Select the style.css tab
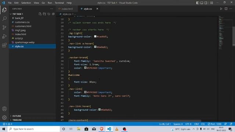 pos(88,9)
